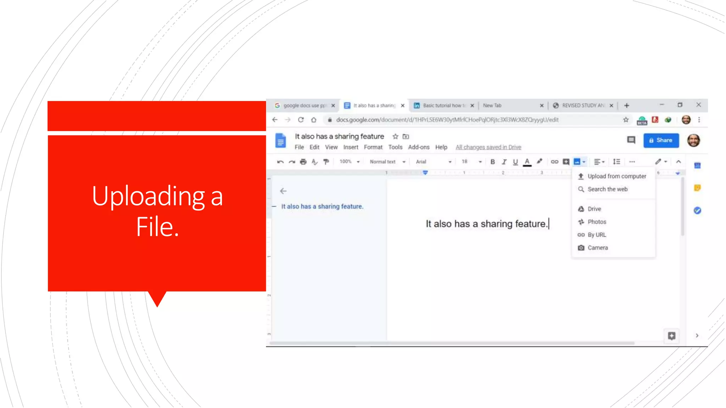Click All changes saved in Drive link
The image size is (726, 408).
488,147
